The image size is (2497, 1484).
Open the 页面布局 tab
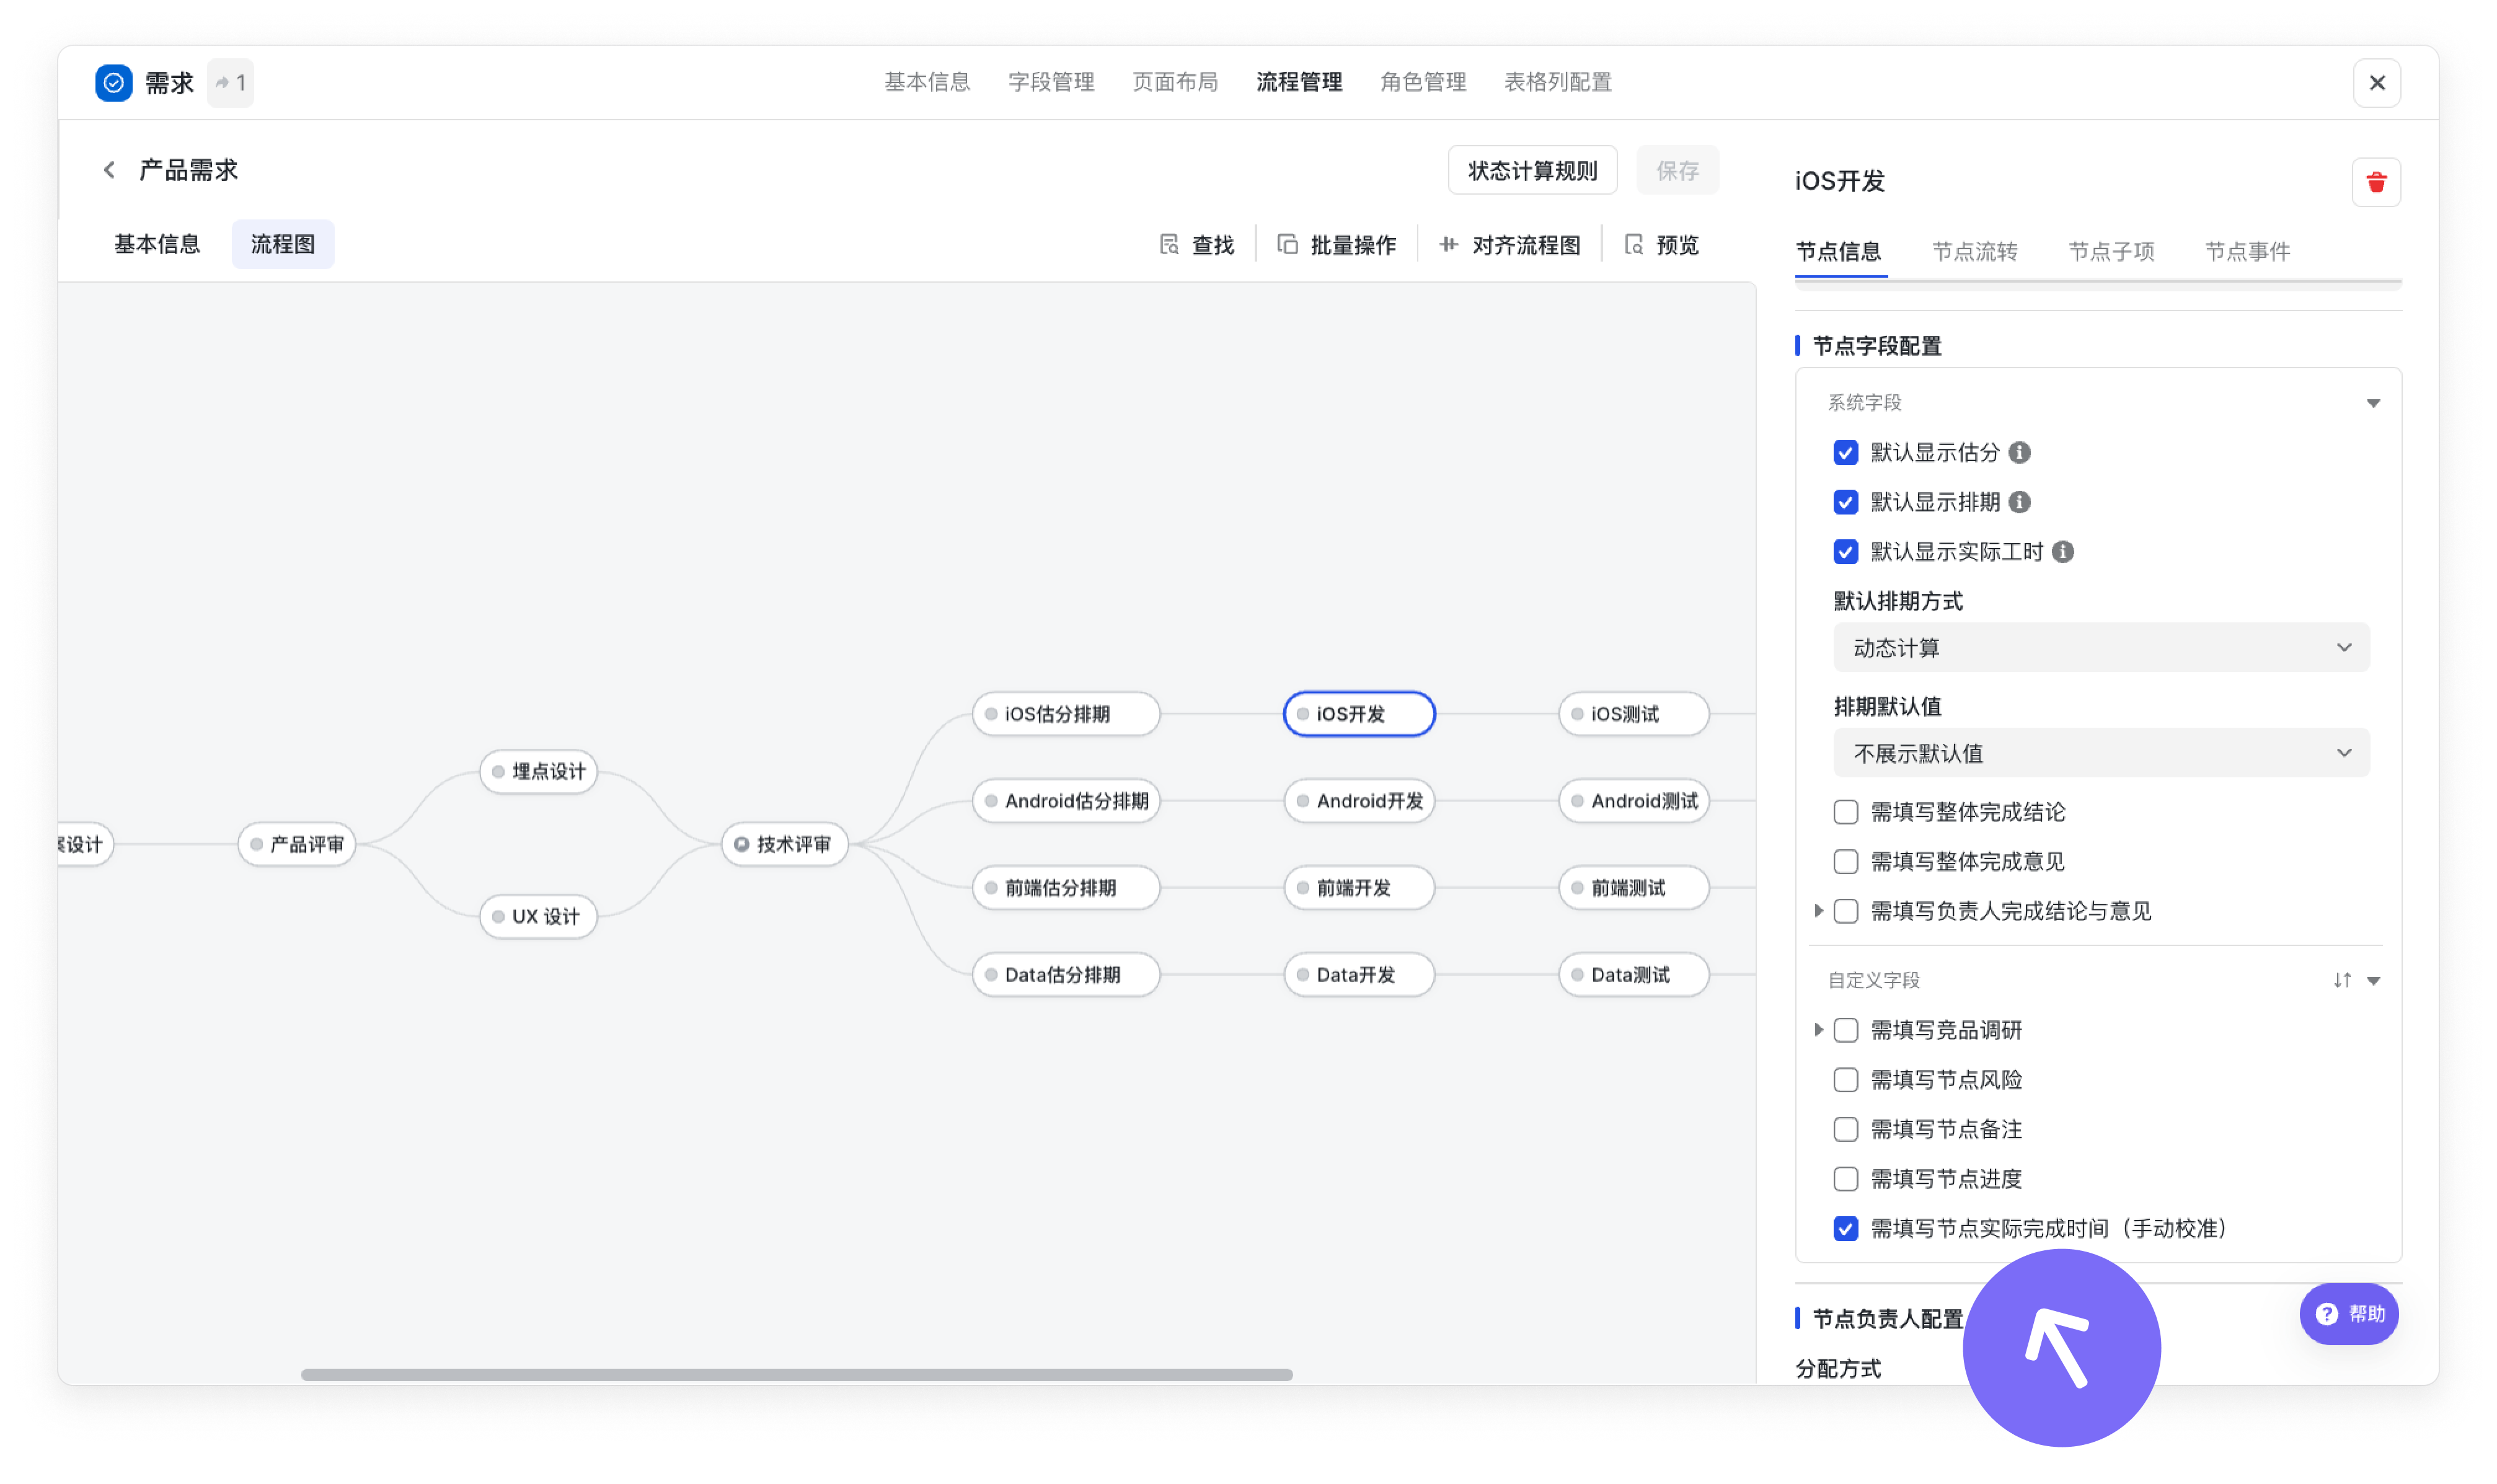[1174, 82]
